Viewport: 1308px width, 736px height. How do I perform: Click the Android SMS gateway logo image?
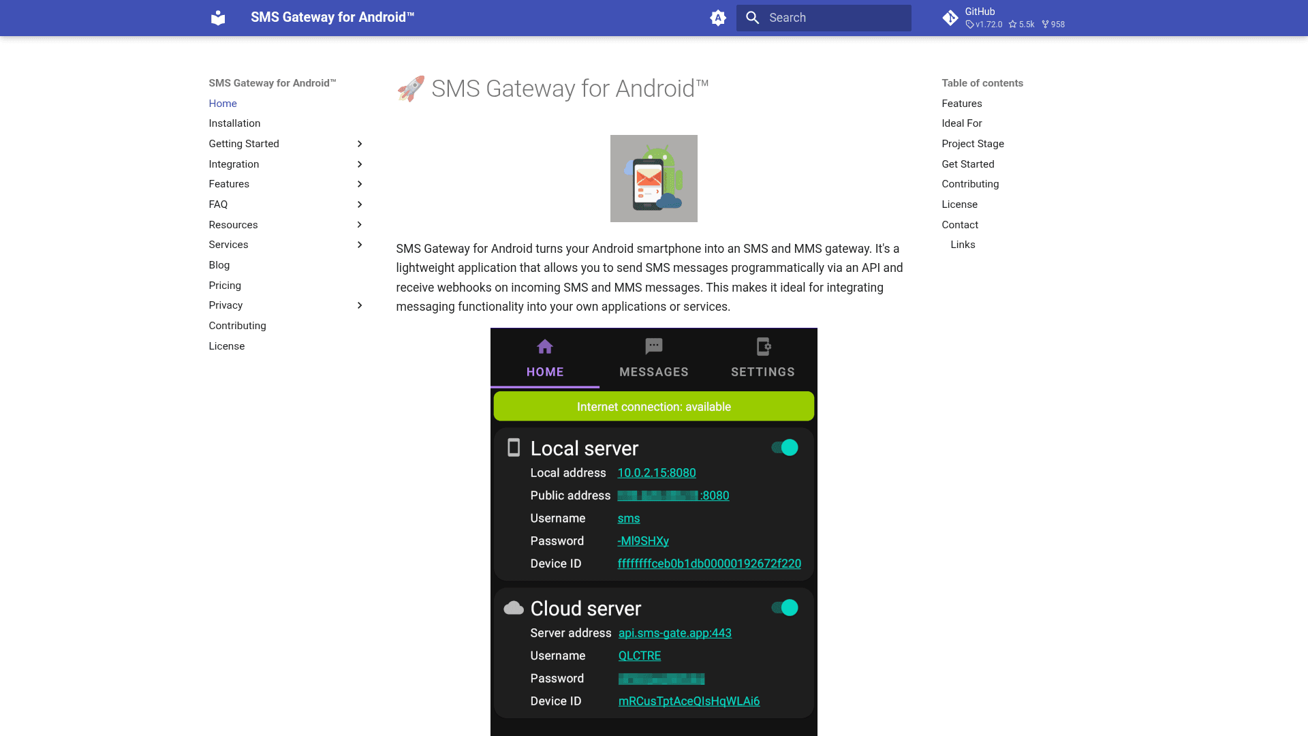[654, 179]
